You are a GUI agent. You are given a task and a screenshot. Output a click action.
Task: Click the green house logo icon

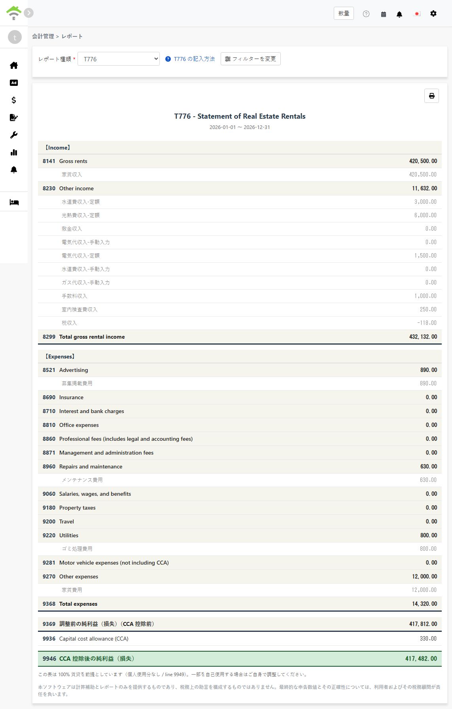(14, 13)
